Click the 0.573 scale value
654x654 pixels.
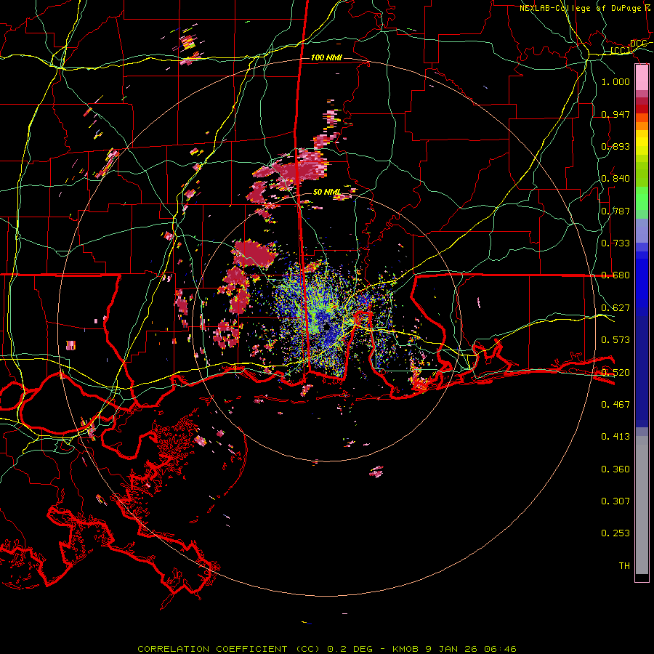pos(615,339)
